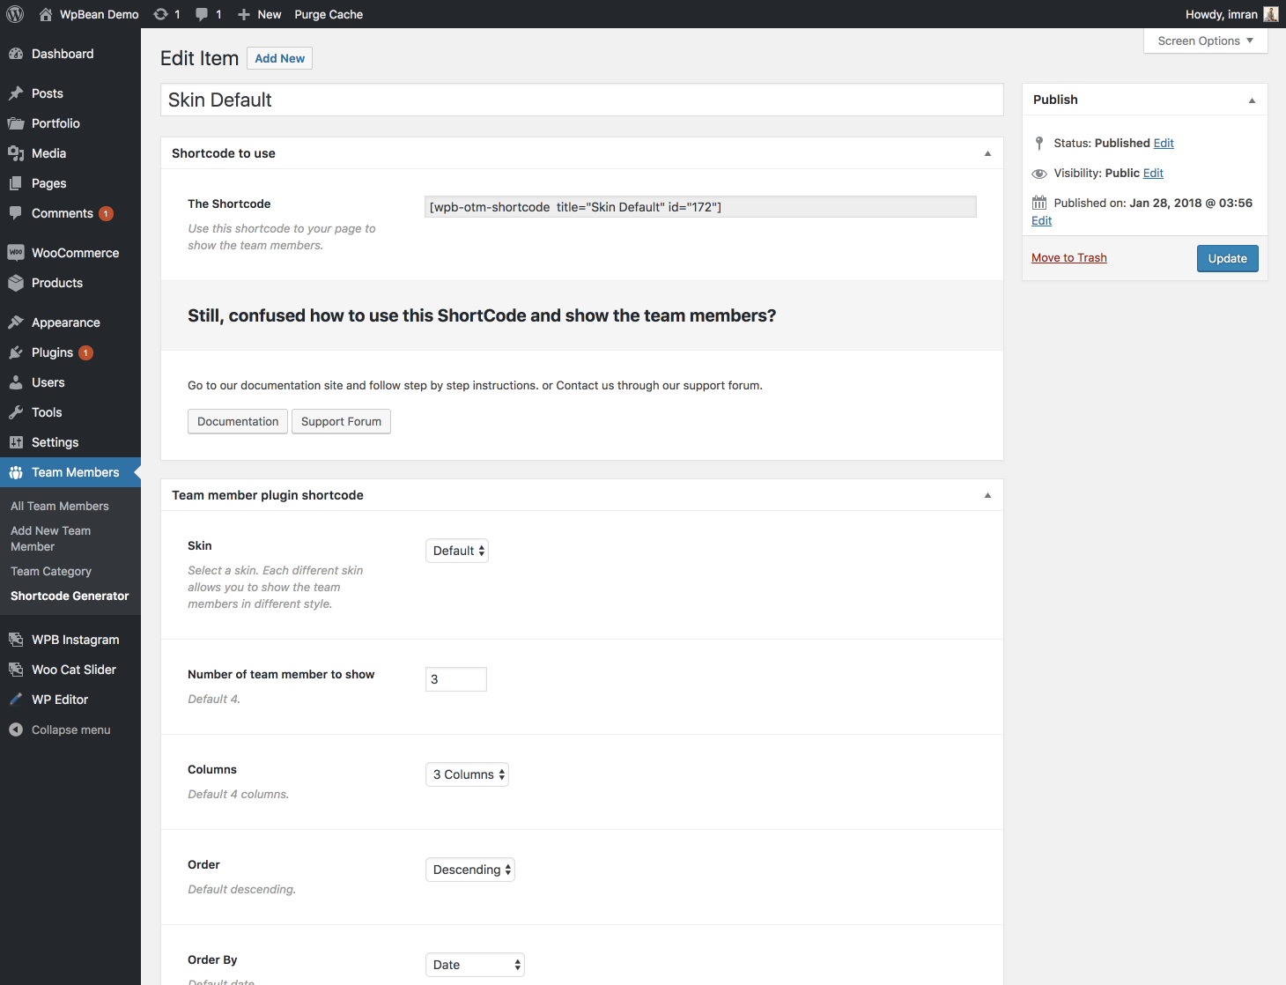Click the Move to Trash link
1286x985 pixels.
pos(1069,258)
